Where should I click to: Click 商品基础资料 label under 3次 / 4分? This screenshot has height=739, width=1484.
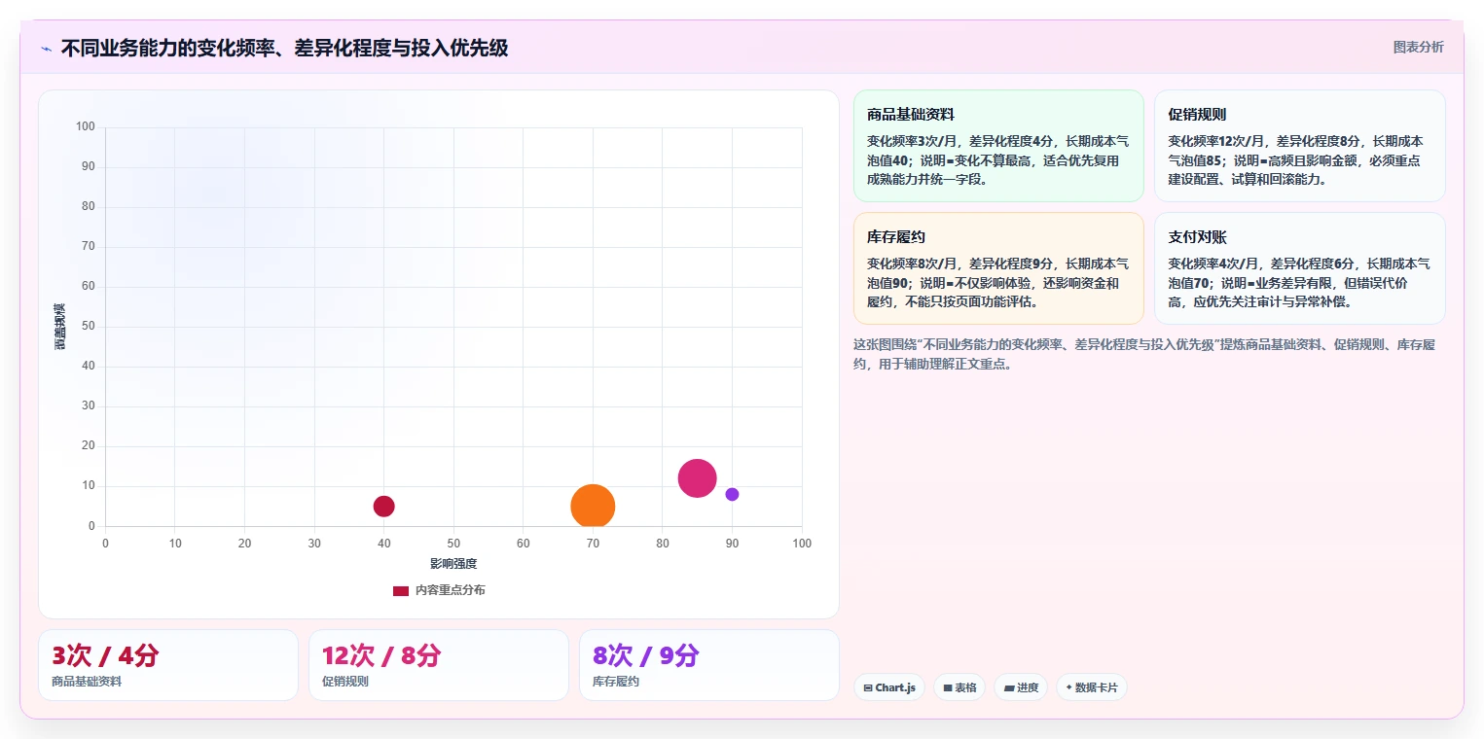click(x=87, y=682)
